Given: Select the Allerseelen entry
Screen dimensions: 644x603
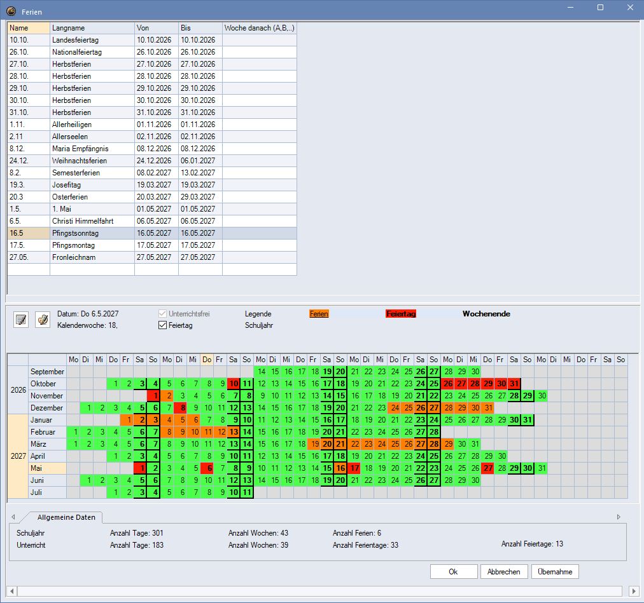Looking at the screenshot, I should (152, 137).
